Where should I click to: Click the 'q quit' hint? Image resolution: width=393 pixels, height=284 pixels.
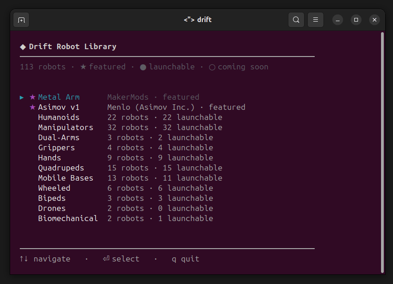[x=186, y=259]
